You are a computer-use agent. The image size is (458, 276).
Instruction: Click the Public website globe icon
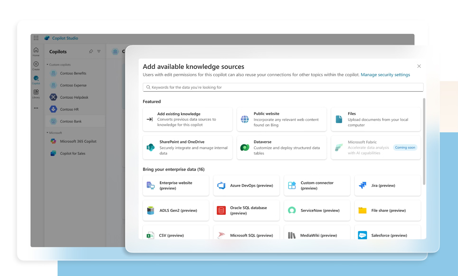(x=245, y=119)
